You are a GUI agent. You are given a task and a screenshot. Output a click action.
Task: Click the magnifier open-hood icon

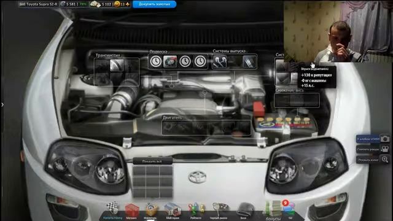[385, 160]
